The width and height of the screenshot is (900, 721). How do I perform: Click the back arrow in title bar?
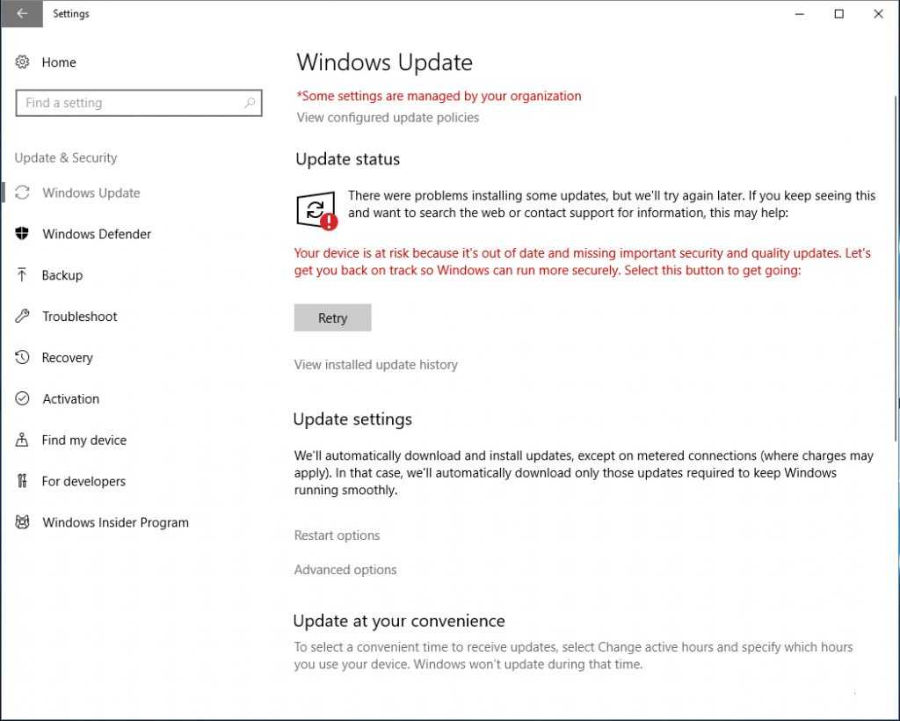point(22,14)
